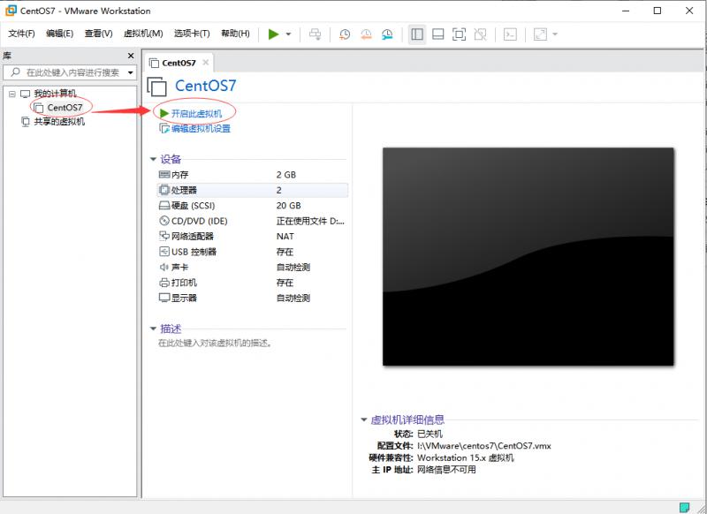Select the 处理器 device row
Viewport: 707px width, 514px height.
coord(253,190)
